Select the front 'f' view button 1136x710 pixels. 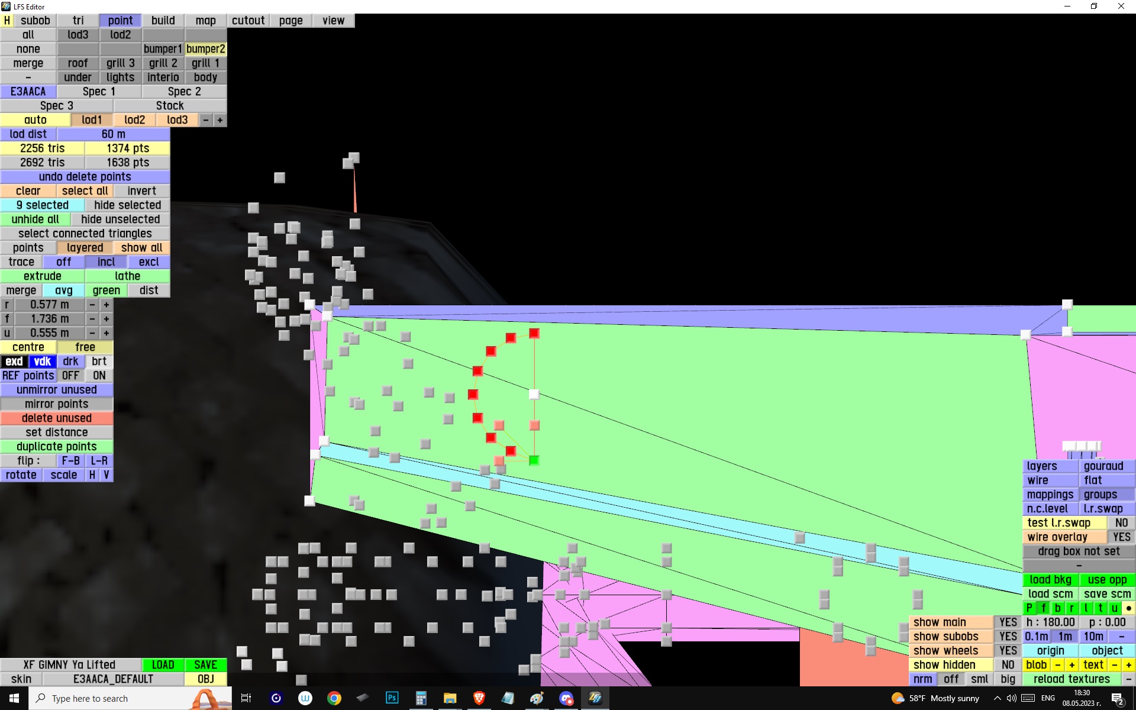click(x=1043, y=608)
